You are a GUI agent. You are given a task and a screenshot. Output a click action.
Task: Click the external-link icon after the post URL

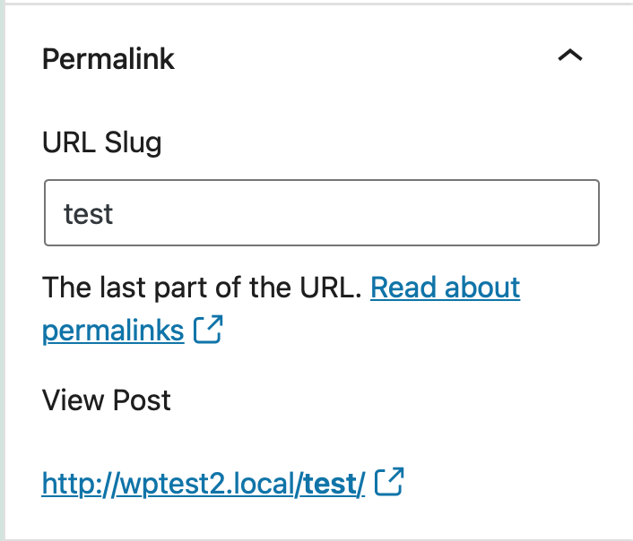click(389, 483)
